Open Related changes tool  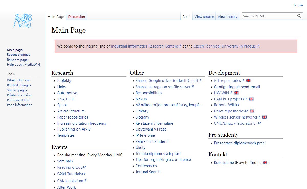pyautogui.click(x=19, y=85)
